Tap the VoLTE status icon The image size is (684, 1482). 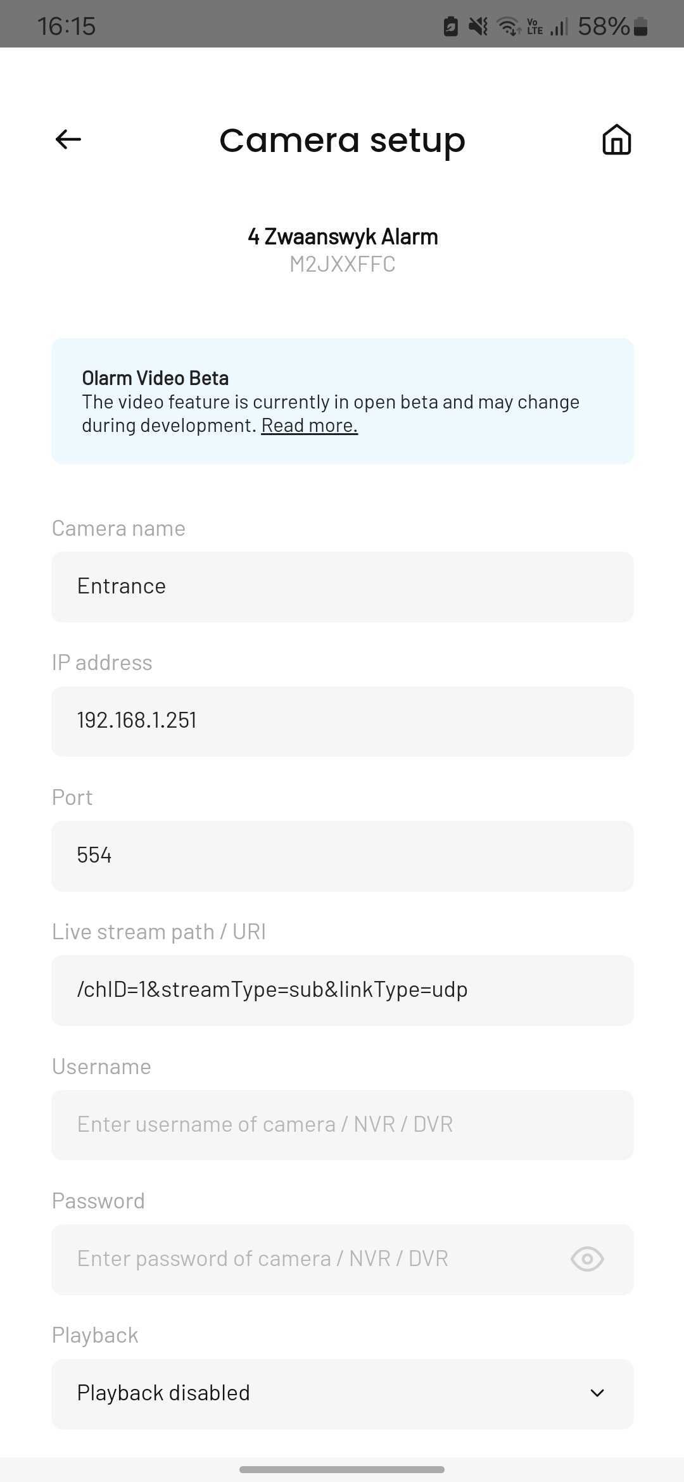(535, 27)
